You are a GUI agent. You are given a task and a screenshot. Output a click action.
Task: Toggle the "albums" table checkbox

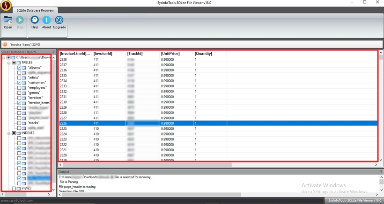click(19, 67)
